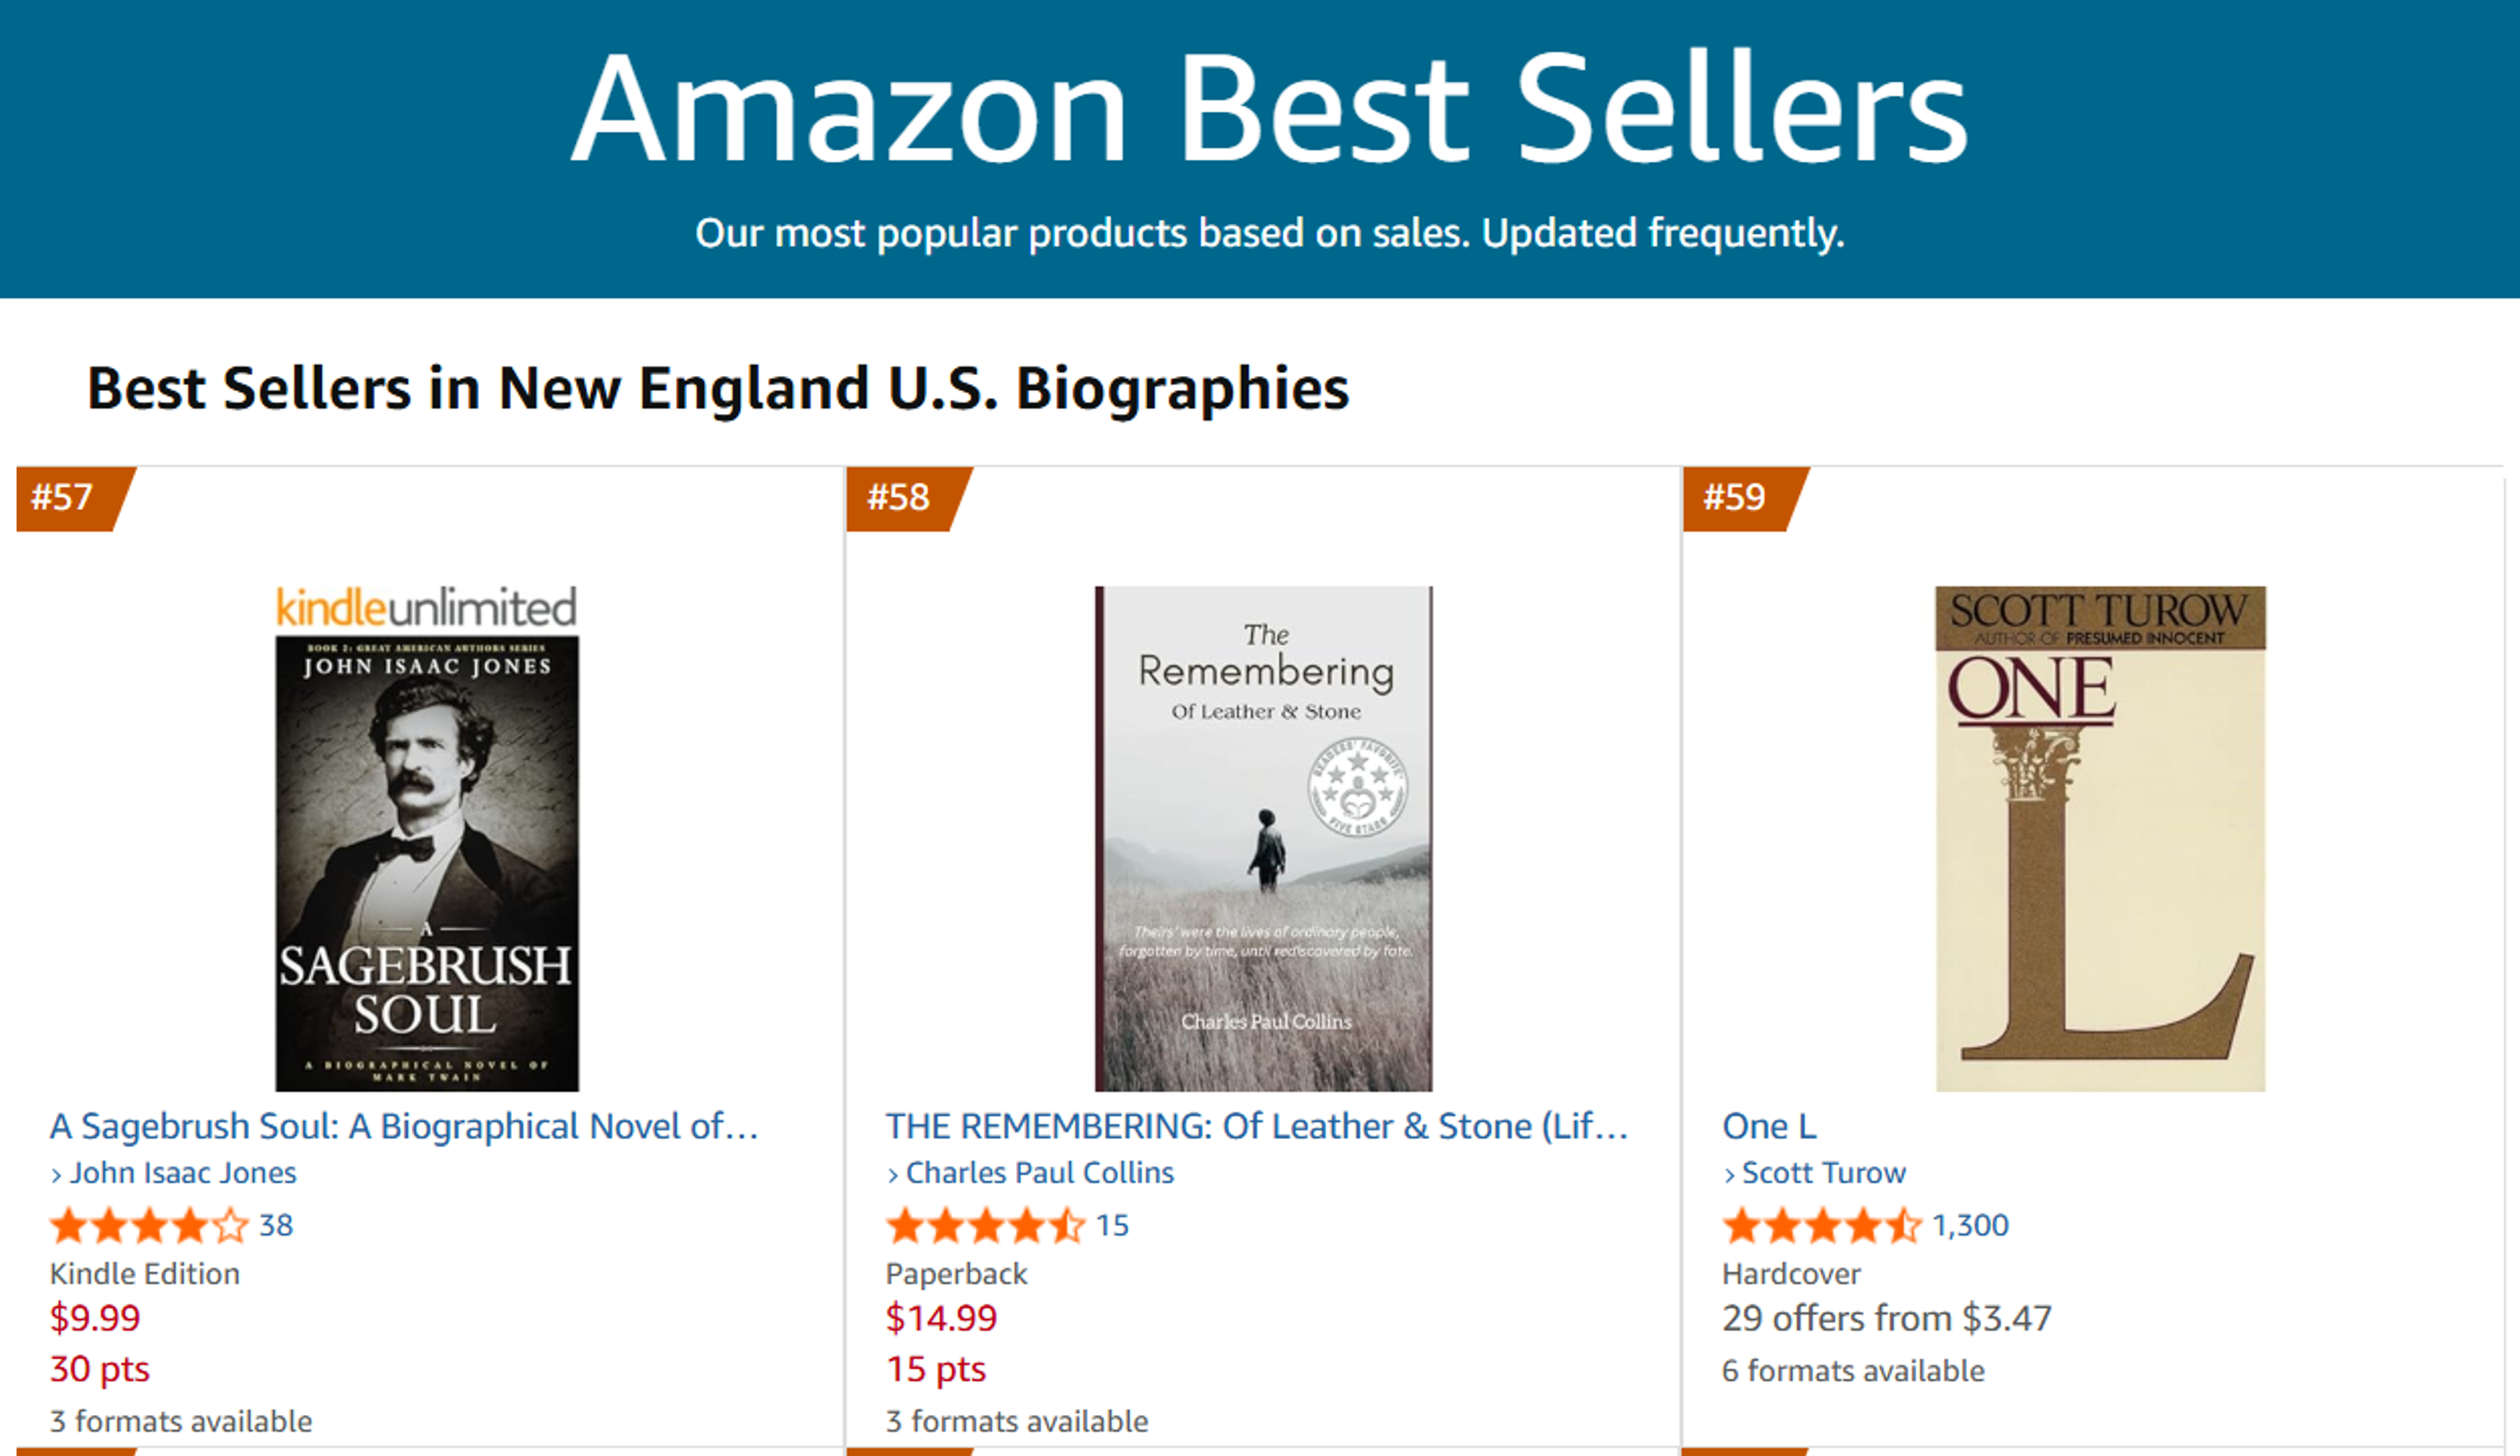Click the $14.99 Paperback price
The image size is (2520, 1456).
[x=940, y=1318]
